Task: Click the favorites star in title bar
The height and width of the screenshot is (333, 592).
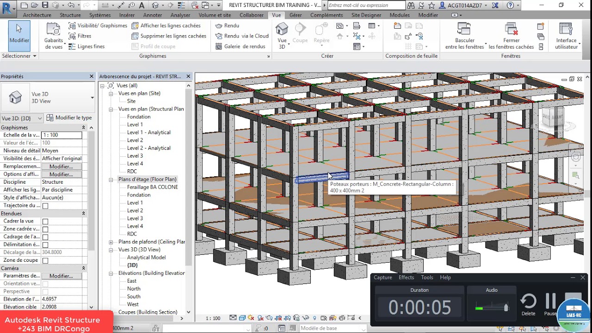Action: (432, 6)
